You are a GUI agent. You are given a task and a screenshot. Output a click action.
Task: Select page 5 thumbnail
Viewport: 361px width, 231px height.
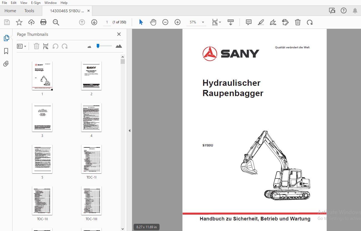pyautogui.click(x=42, y=159)
